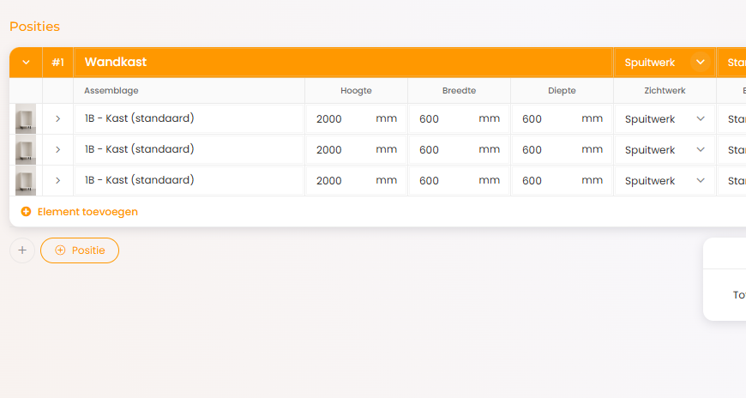Click the round plus icon button
Screen dimensions: 746x398
point(22,250)
